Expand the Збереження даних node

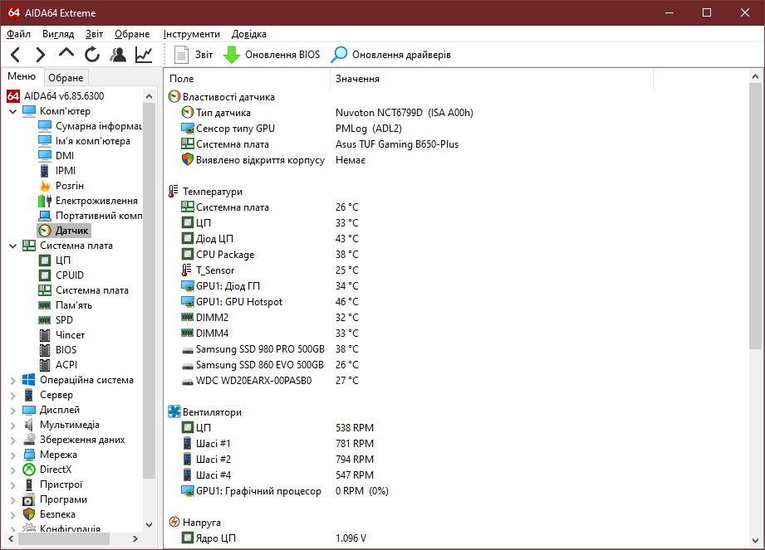(x=13, y=440)
